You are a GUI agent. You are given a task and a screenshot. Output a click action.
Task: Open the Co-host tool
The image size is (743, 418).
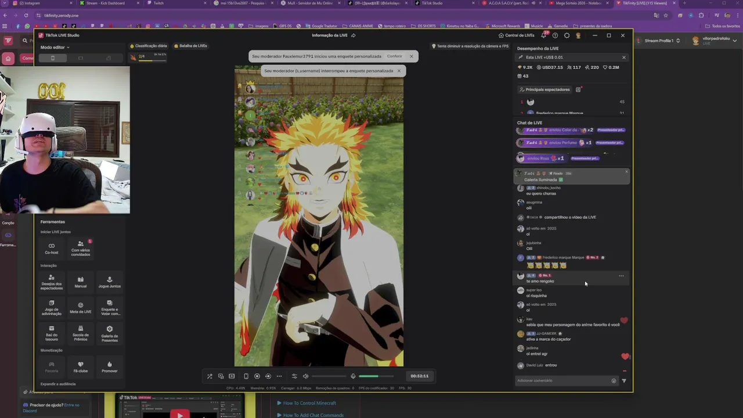(52, 248)
